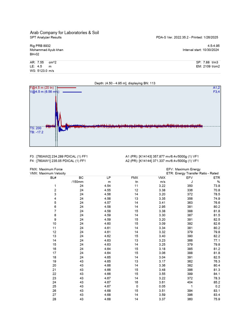Select the "A1 (PR): [K14143] 357.877" calibration line
The image size is (250, 334).
click(162, 157)
